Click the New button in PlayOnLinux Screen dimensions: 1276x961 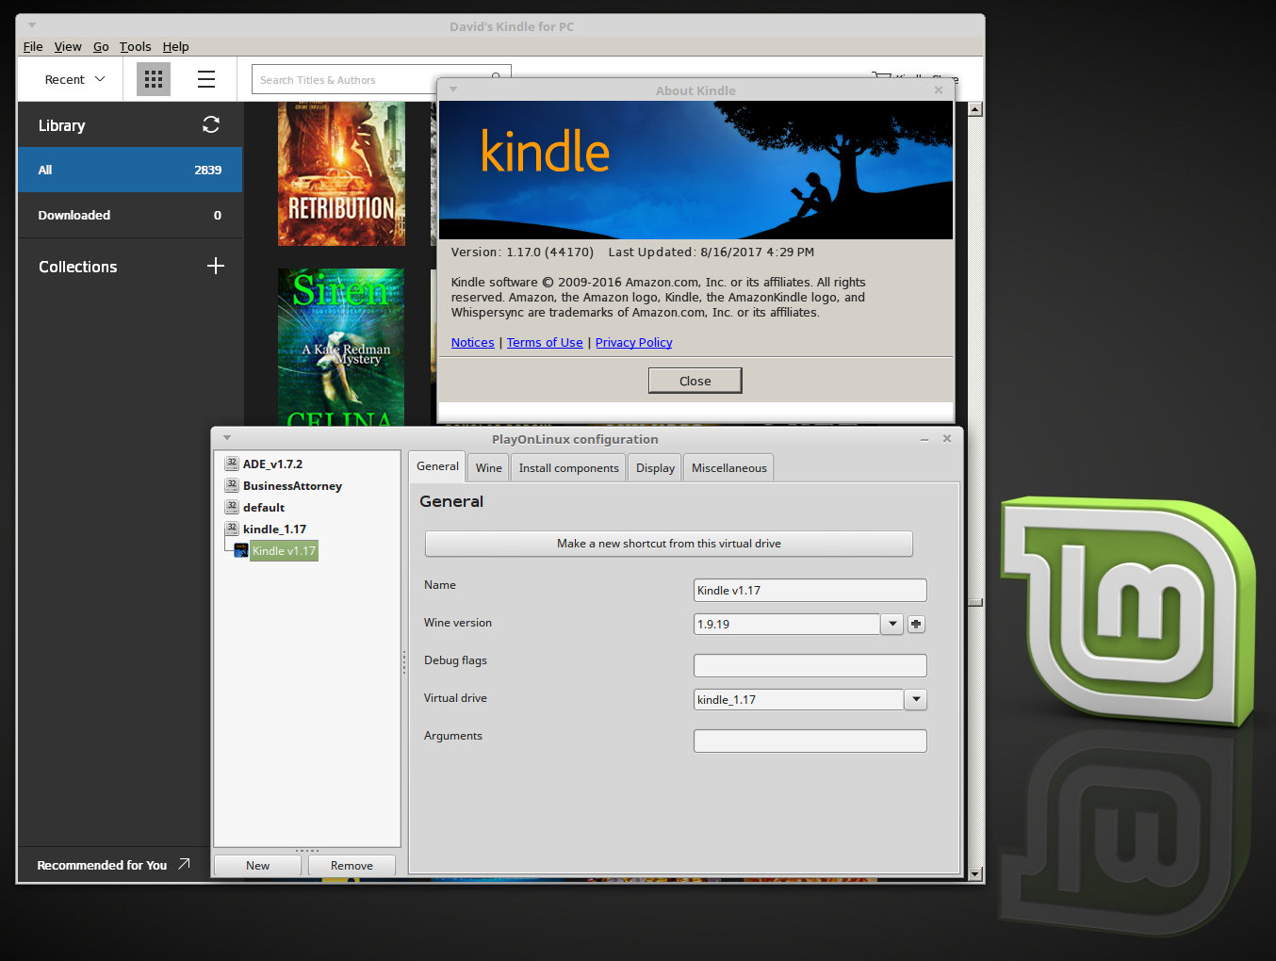[257, 865]
